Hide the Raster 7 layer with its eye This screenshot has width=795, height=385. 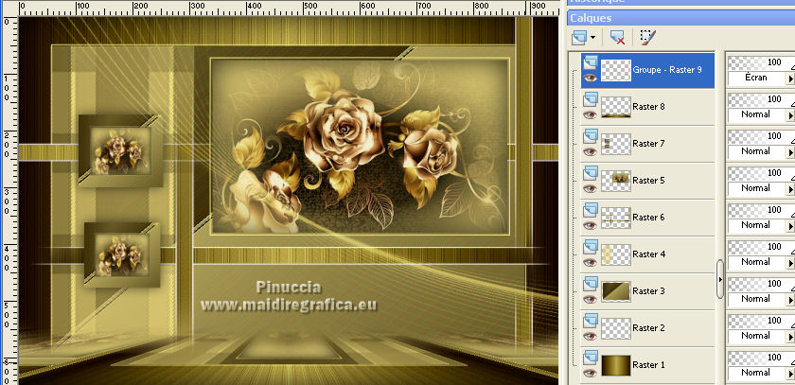click(590, 152)
